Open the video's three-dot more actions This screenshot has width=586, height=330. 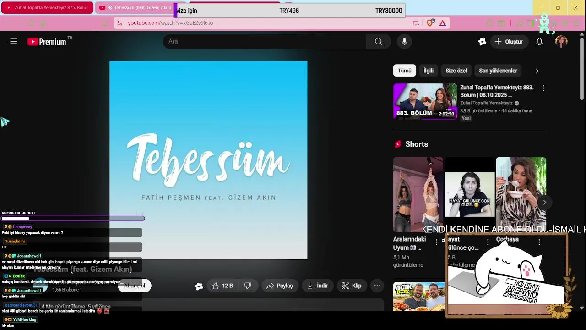(x=377, y=286)
